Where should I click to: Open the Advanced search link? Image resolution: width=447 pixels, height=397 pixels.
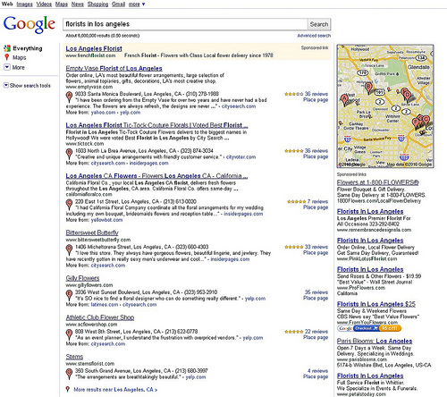314,36
